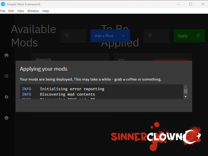Click the "Discovering mod contents" log line
208x156 pixels.
coord(67,94)
